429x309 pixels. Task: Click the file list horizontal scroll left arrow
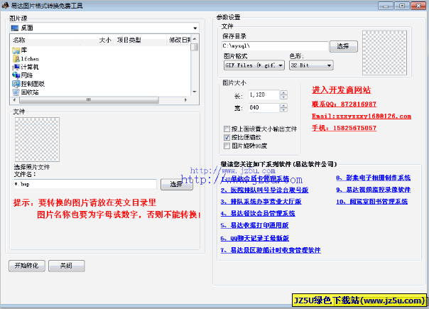14,100
